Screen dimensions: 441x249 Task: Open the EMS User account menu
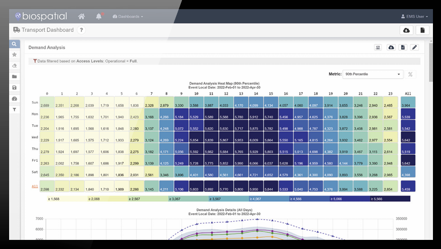point(414,17)
